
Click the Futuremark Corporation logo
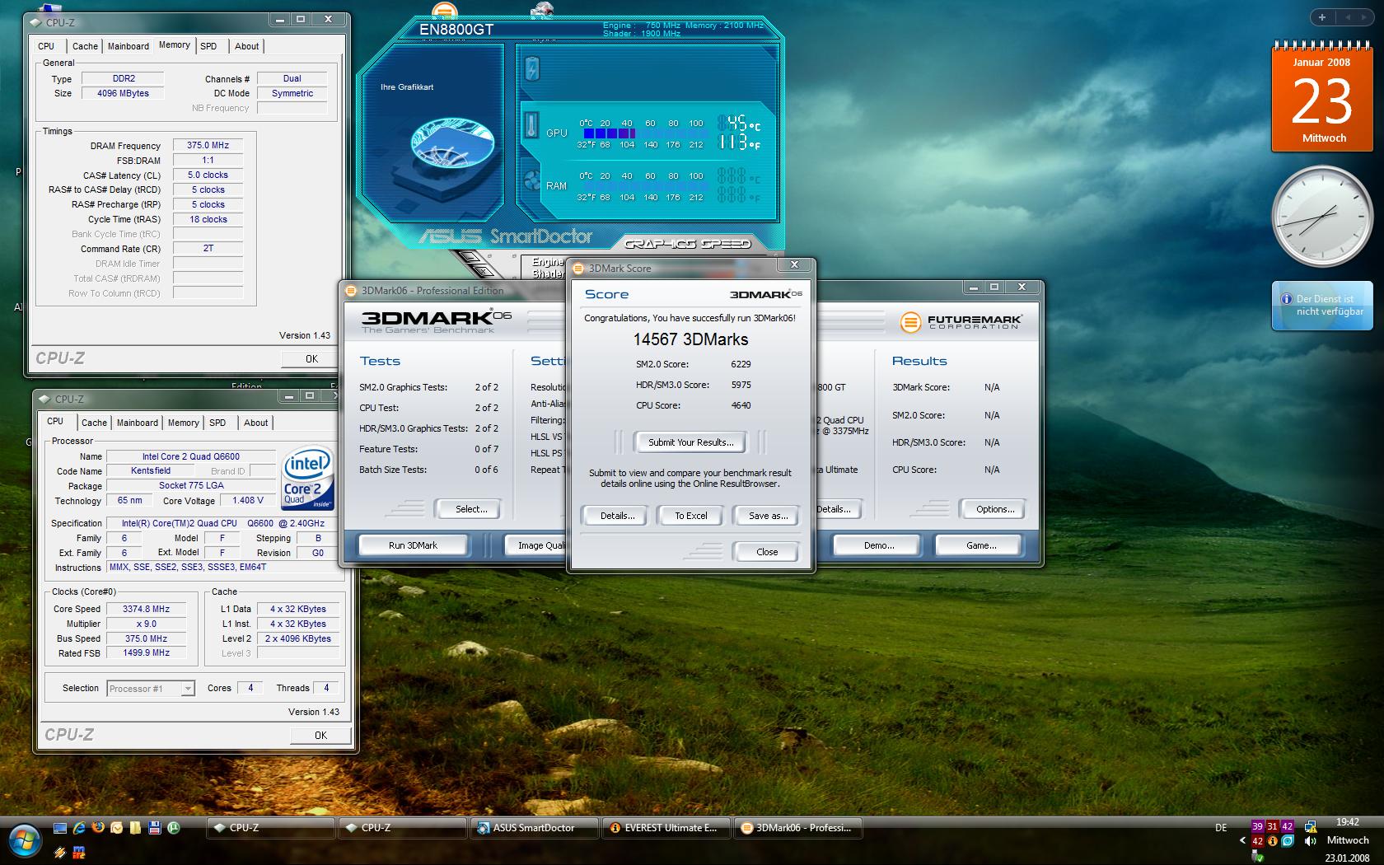tap(961, 321)
